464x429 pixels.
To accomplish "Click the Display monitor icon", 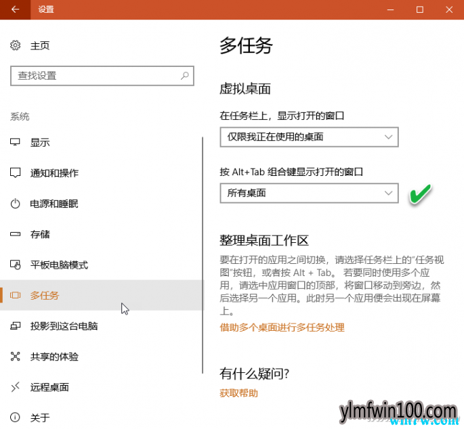I will 15,142.
